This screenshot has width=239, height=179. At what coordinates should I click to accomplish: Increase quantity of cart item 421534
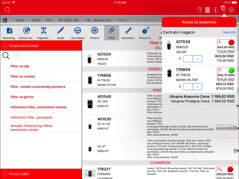[x=198, y=59]
